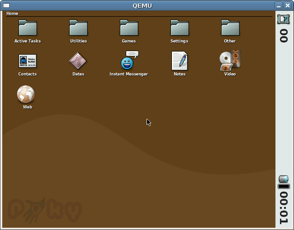Launch the Dates calendar icon

click(x=78, y=61)
